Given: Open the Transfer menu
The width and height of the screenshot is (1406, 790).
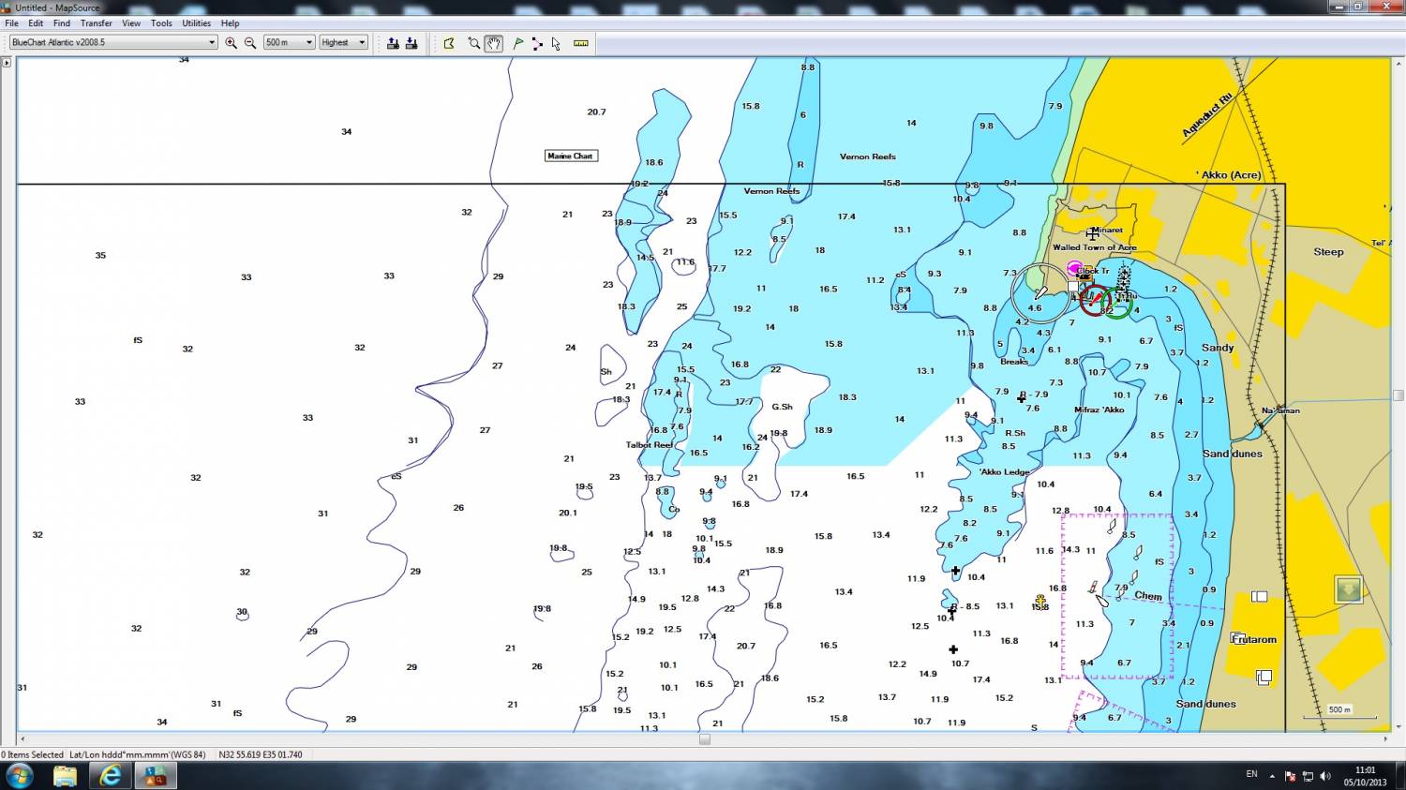Looking at the screenshot, I should tap(96, 23).
